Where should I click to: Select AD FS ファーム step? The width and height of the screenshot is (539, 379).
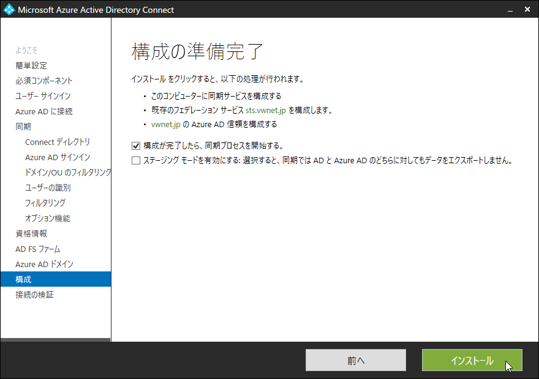tap(38, 249)
